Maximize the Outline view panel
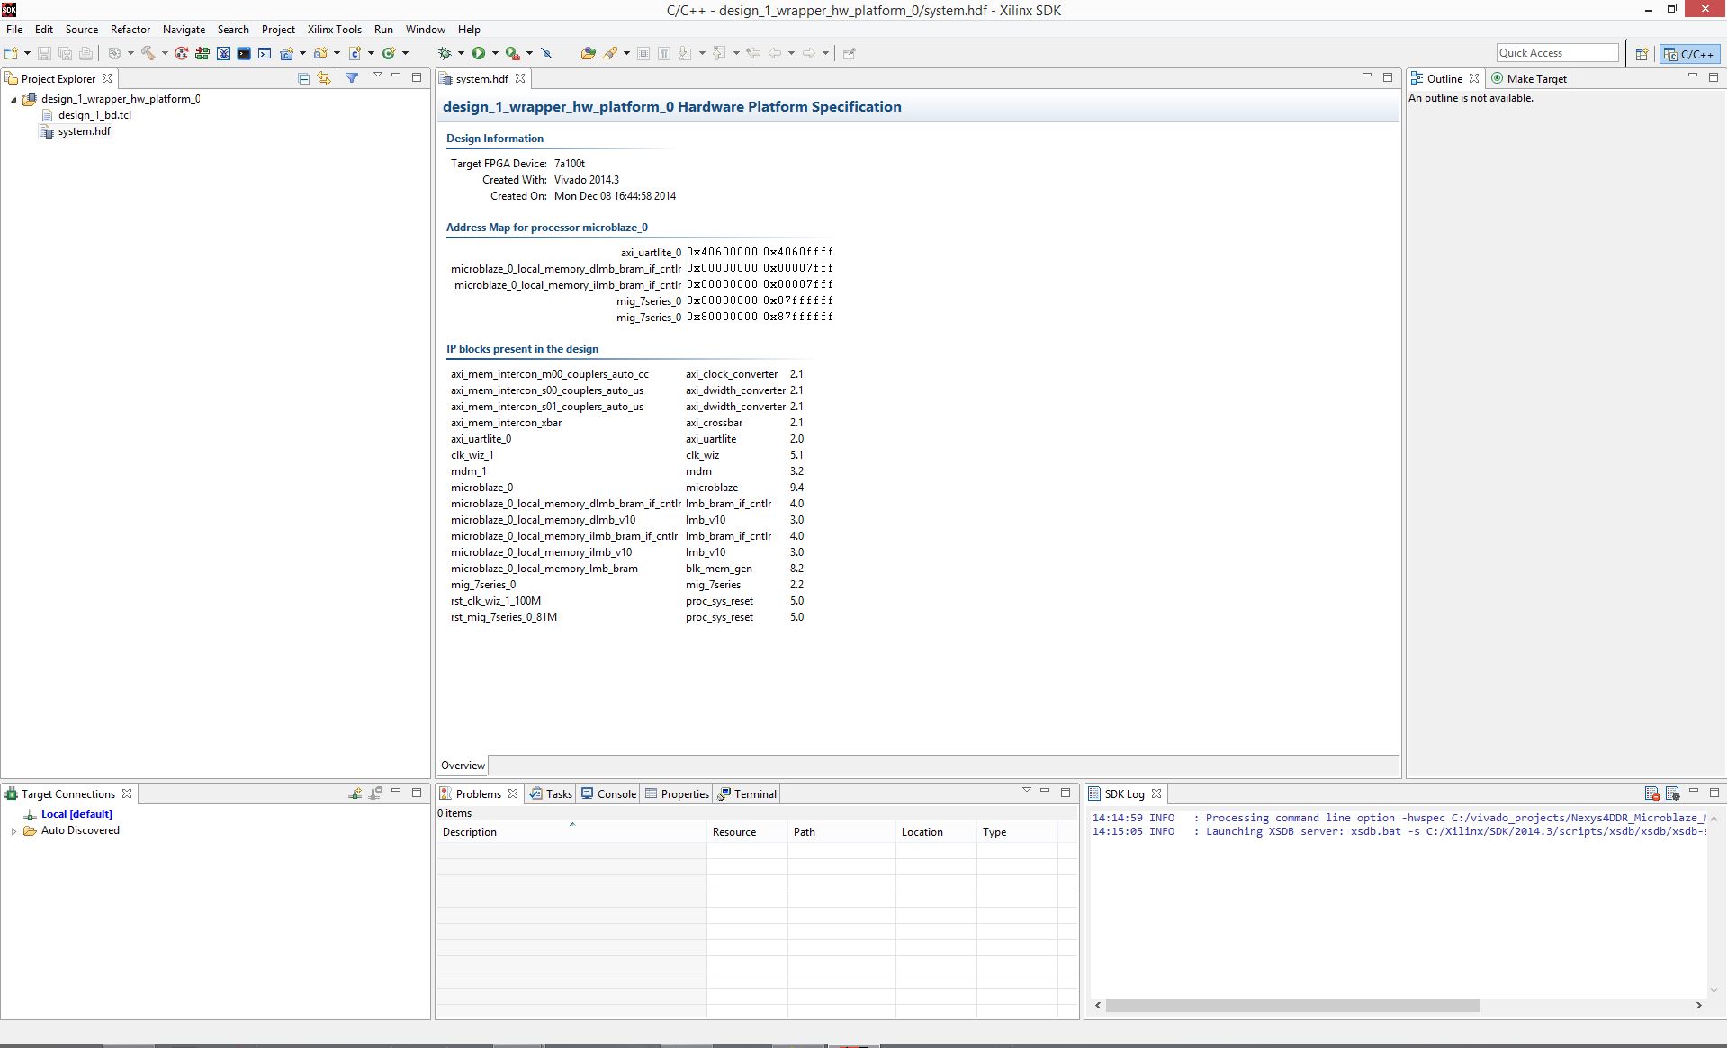The image size is (1727, 1048). (1713, 76)
